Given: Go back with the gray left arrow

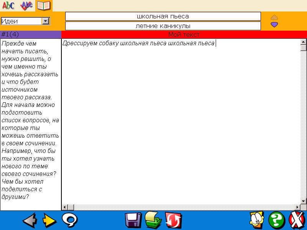Looking at the screenshot, I should click(30, 220).
